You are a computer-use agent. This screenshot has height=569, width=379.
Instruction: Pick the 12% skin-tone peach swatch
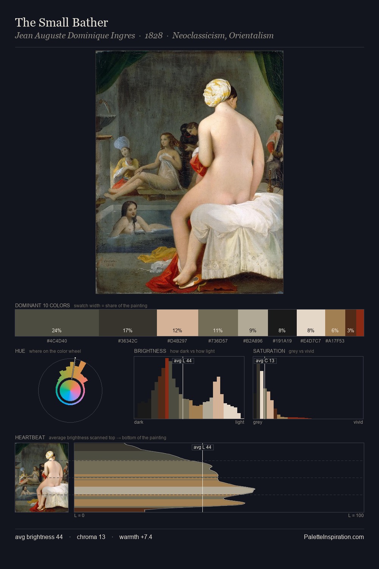(177, 323)
